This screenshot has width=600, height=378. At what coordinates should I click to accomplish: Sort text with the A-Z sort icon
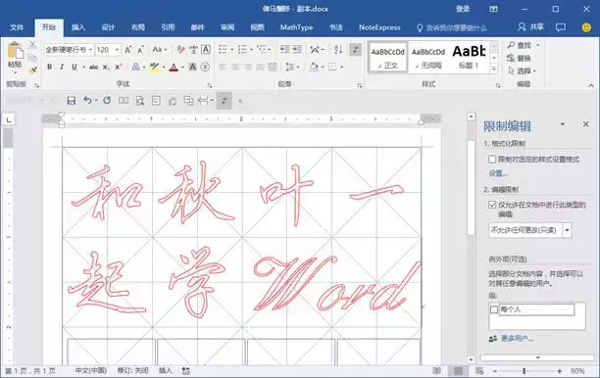pyautogui.click(x=338, y=49)
